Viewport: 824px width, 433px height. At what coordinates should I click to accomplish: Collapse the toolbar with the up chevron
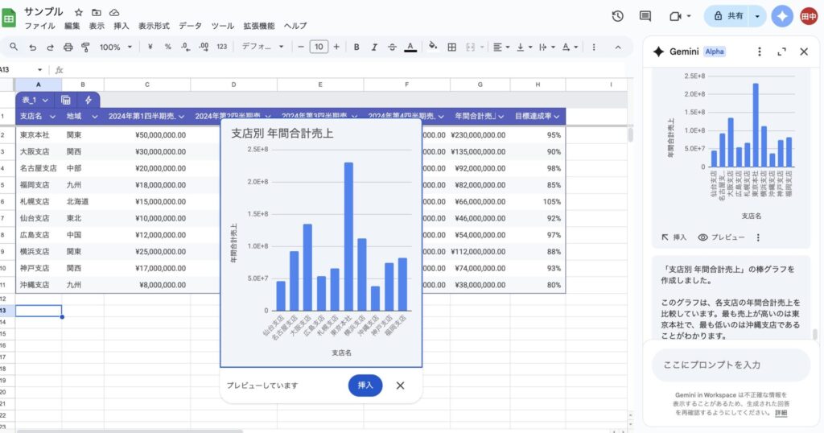pos(618,47)
